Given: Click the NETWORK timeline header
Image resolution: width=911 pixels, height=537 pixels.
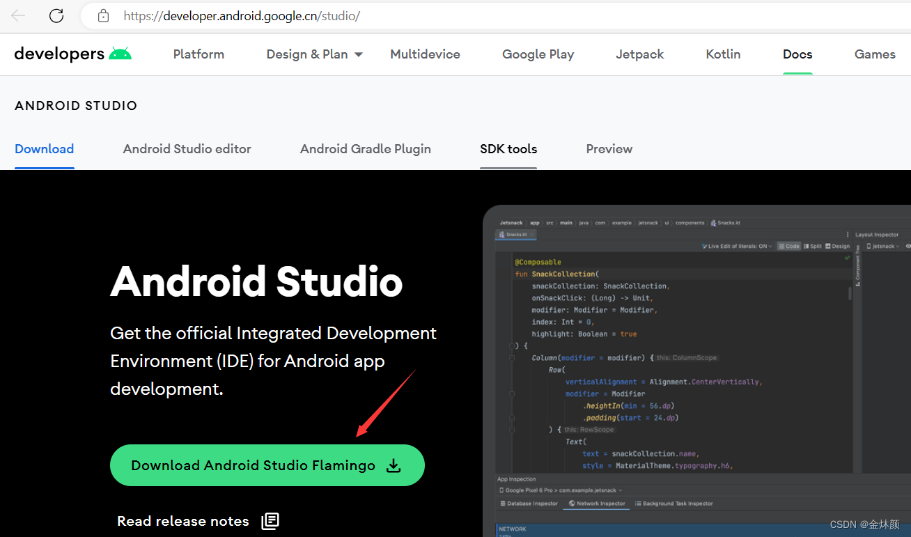Looking at the screenshot, I should point(513,529).
